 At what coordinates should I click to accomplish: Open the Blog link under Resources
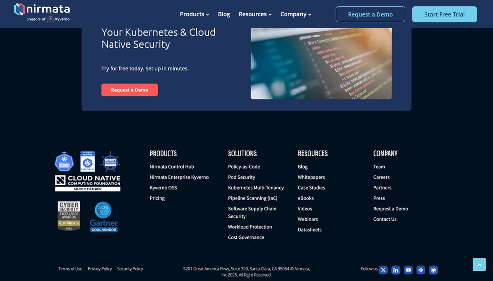coord(302,167)
